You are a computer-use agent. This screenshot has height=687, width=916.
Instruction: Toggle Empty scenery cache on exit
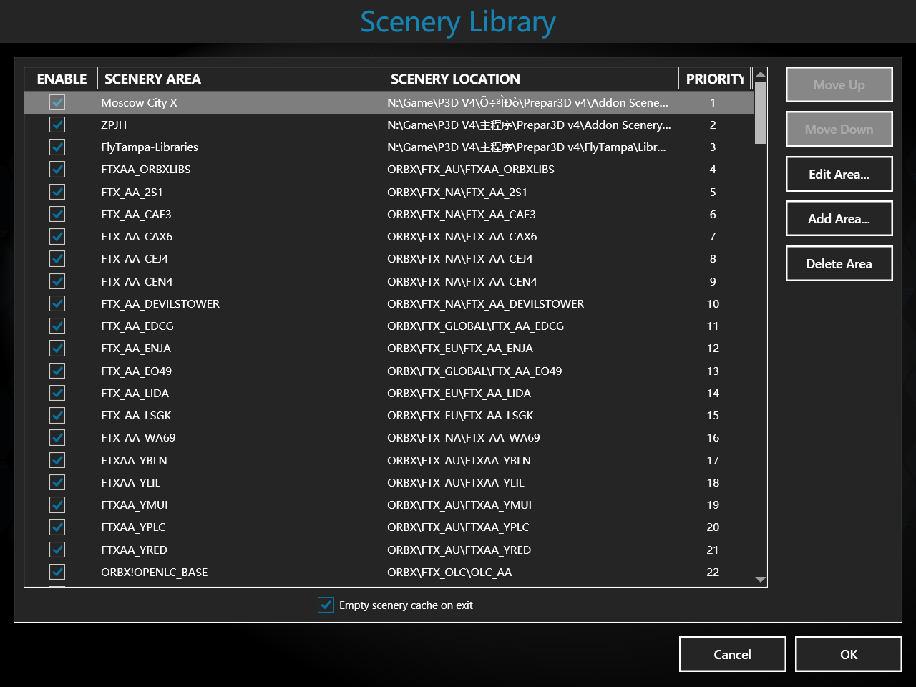point(326,605)
